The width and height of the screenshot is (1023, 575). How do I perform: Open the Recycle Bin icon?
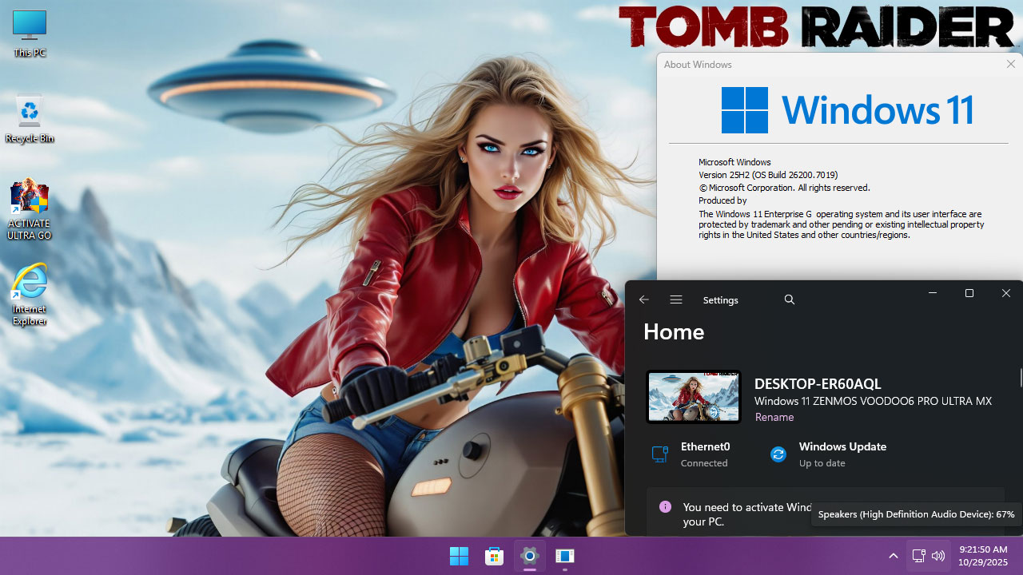tap(30, 120)
